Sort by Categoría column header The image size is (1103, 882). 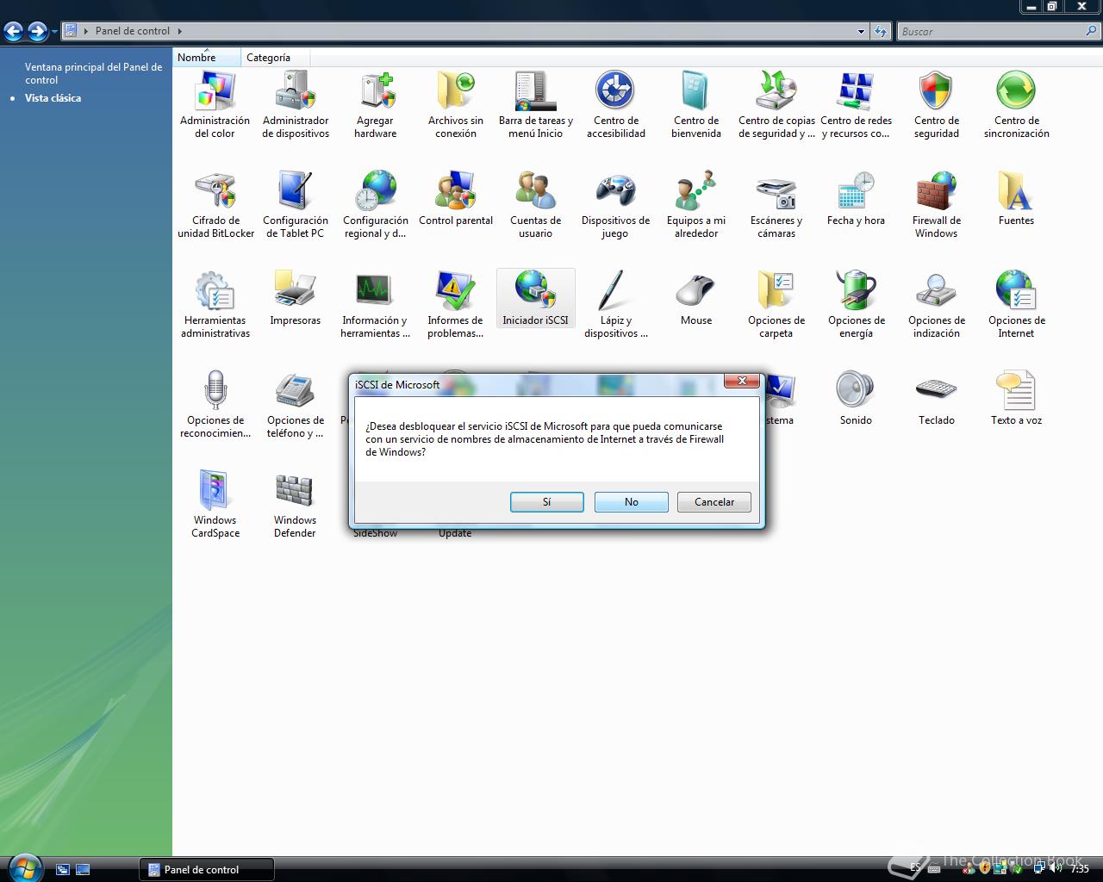tap(275, 58)
